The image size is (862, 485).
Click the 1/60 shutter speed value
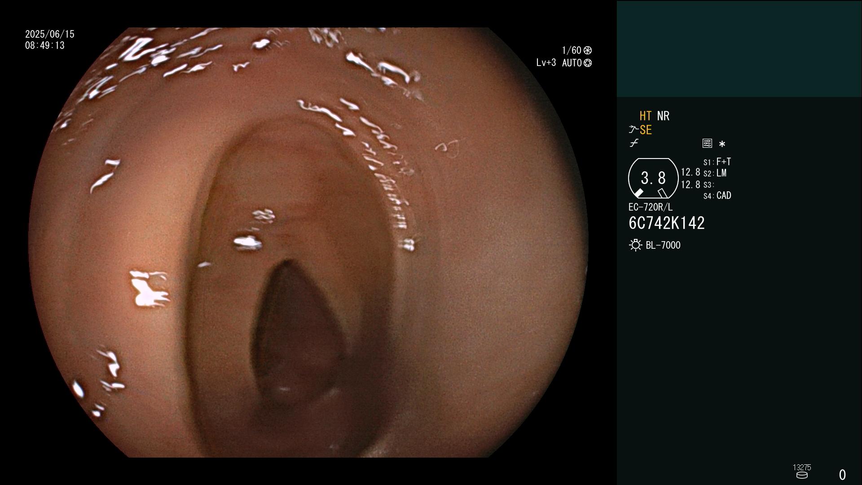(572, 50)
